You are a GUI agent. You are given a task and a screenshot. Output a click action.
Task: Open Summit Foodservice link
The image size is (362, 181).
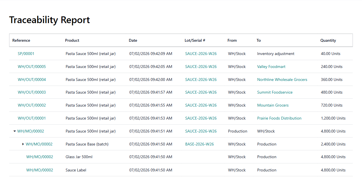coord(275,92)
